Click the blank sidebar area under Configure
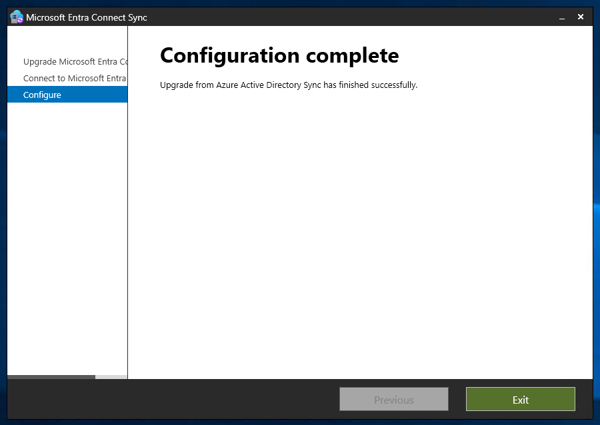600x425 pixels. point(67,237)
